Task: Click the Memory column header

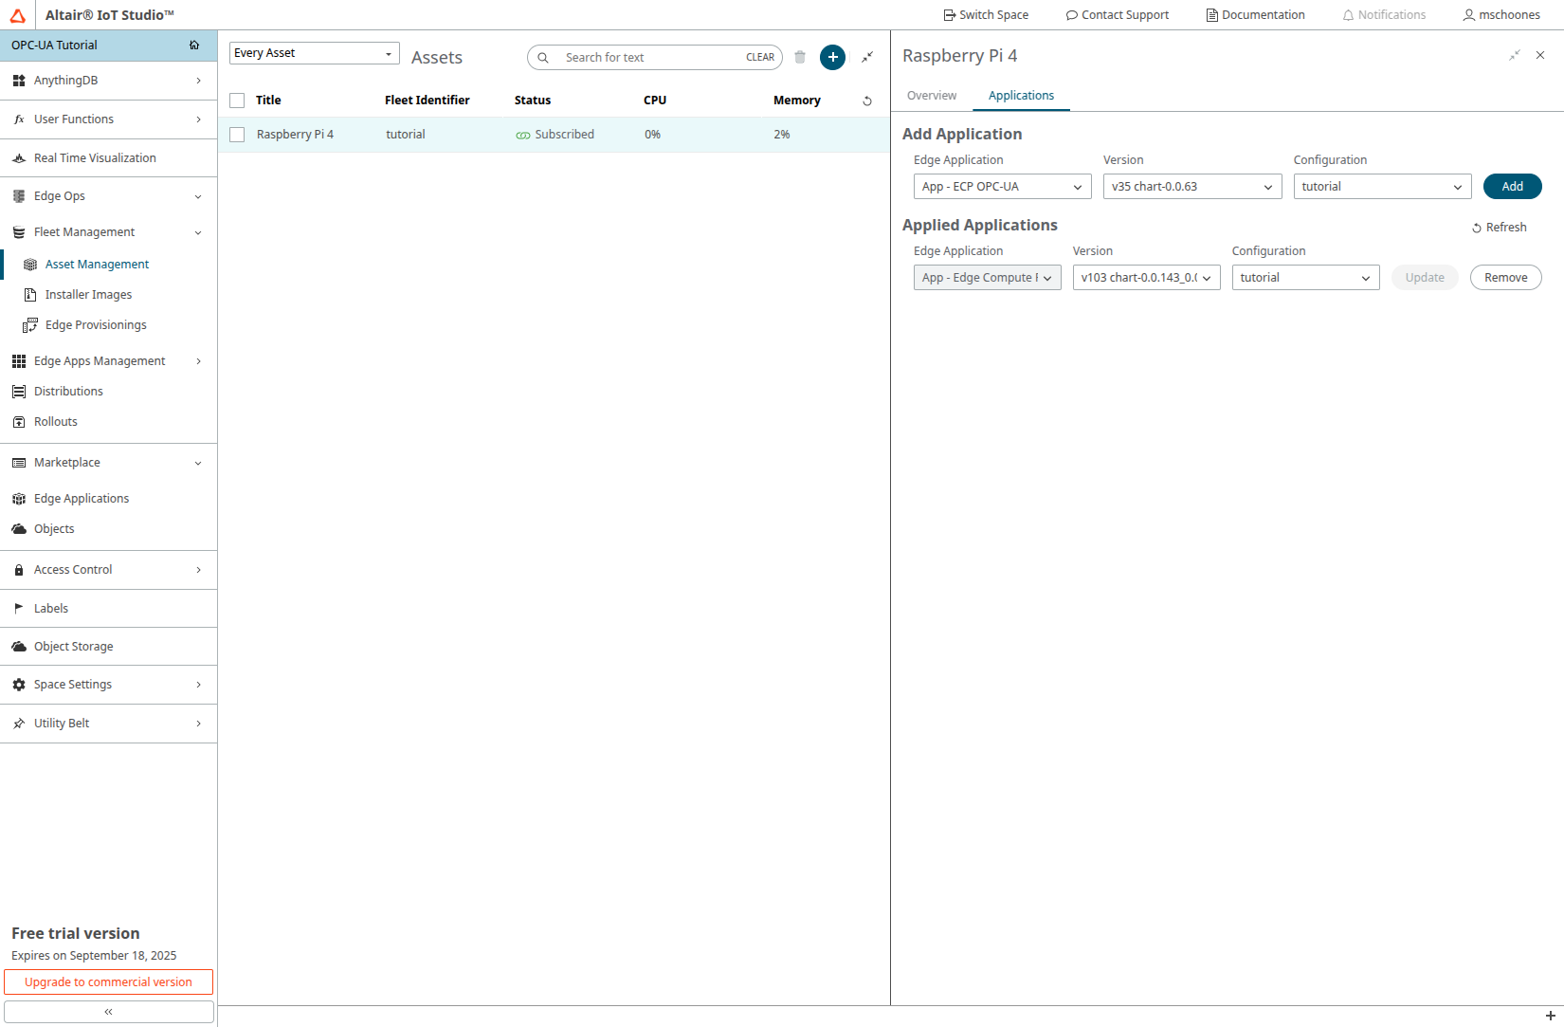Action: coord(797,101)
